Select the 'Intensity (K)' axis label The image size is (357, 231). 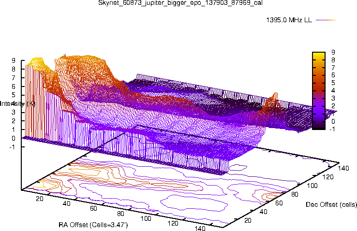click(17, 104)
